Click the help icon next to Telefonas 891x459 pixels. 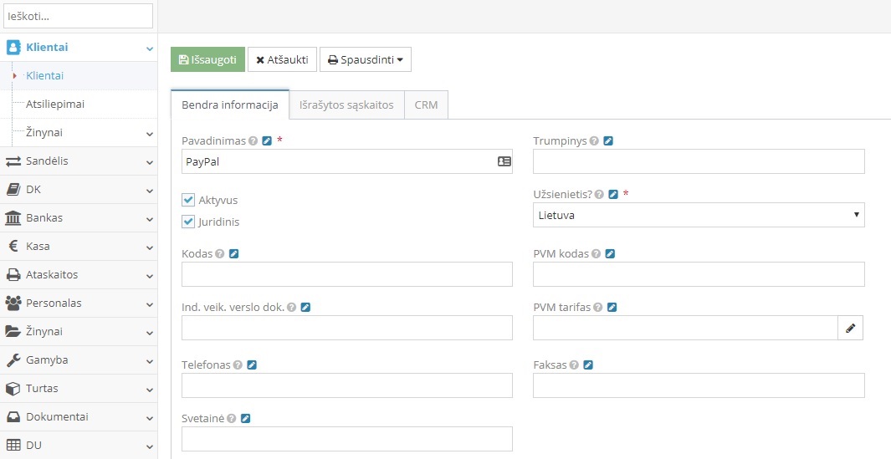[238, 365]
